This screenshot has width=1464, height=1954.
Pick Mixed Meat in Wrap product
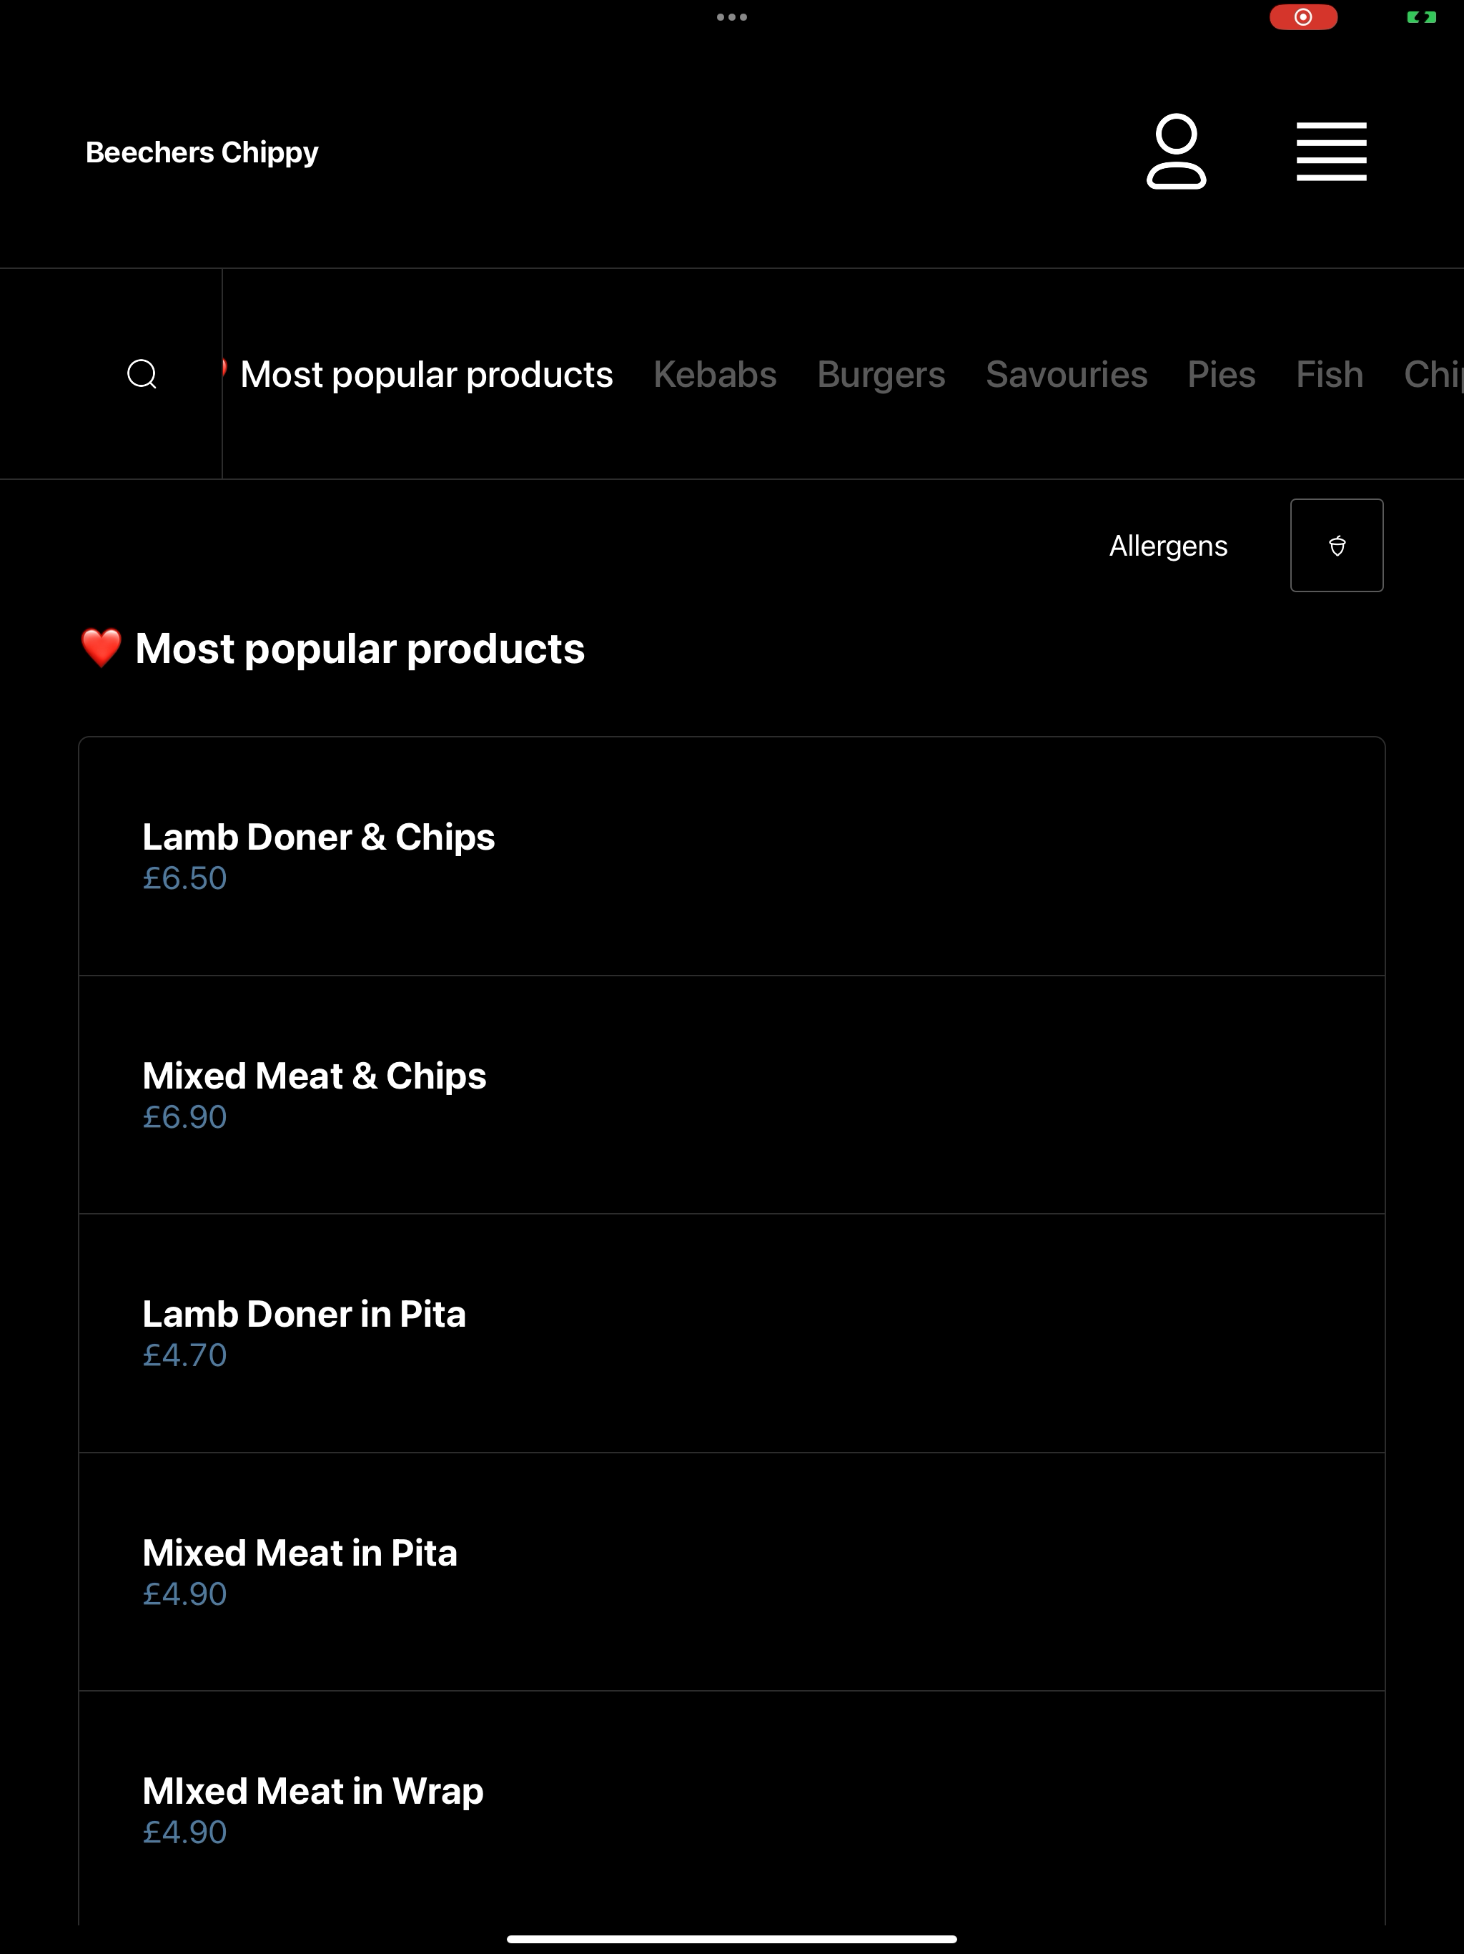[732, 1809]
